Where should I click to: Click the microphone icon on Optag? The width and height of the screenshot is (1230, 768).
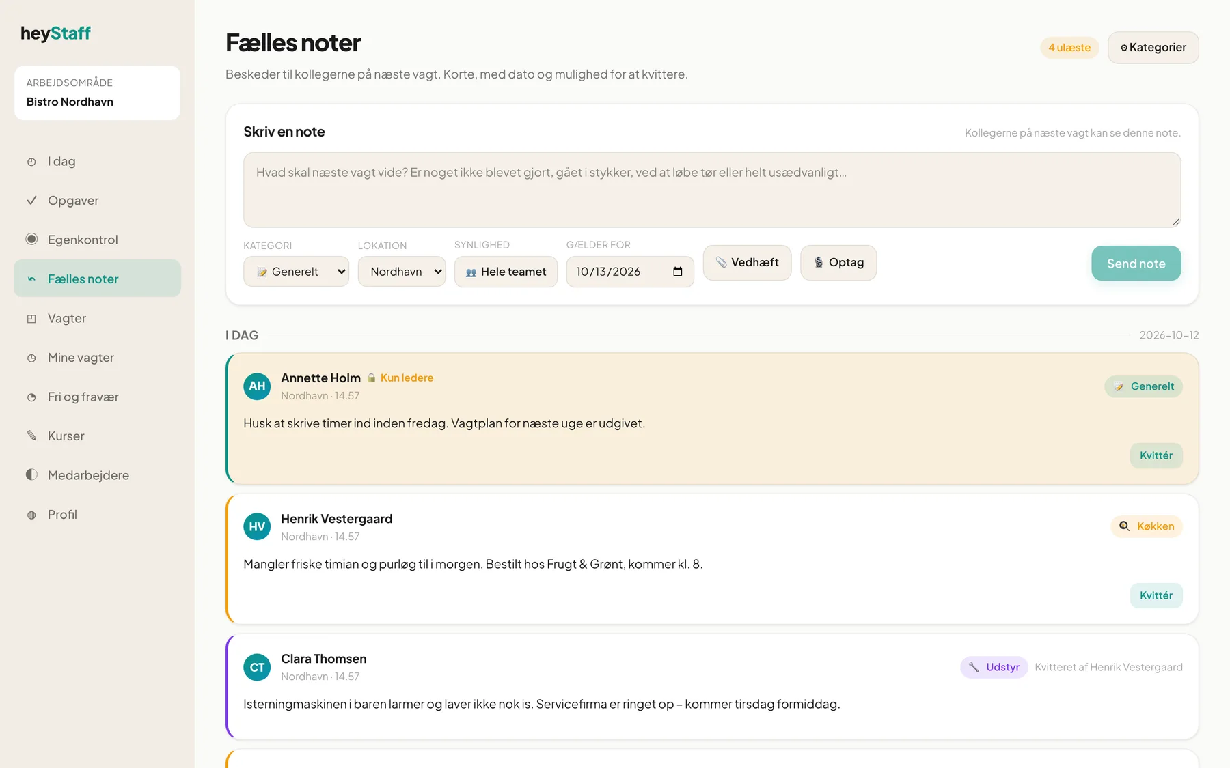(819, 262)
